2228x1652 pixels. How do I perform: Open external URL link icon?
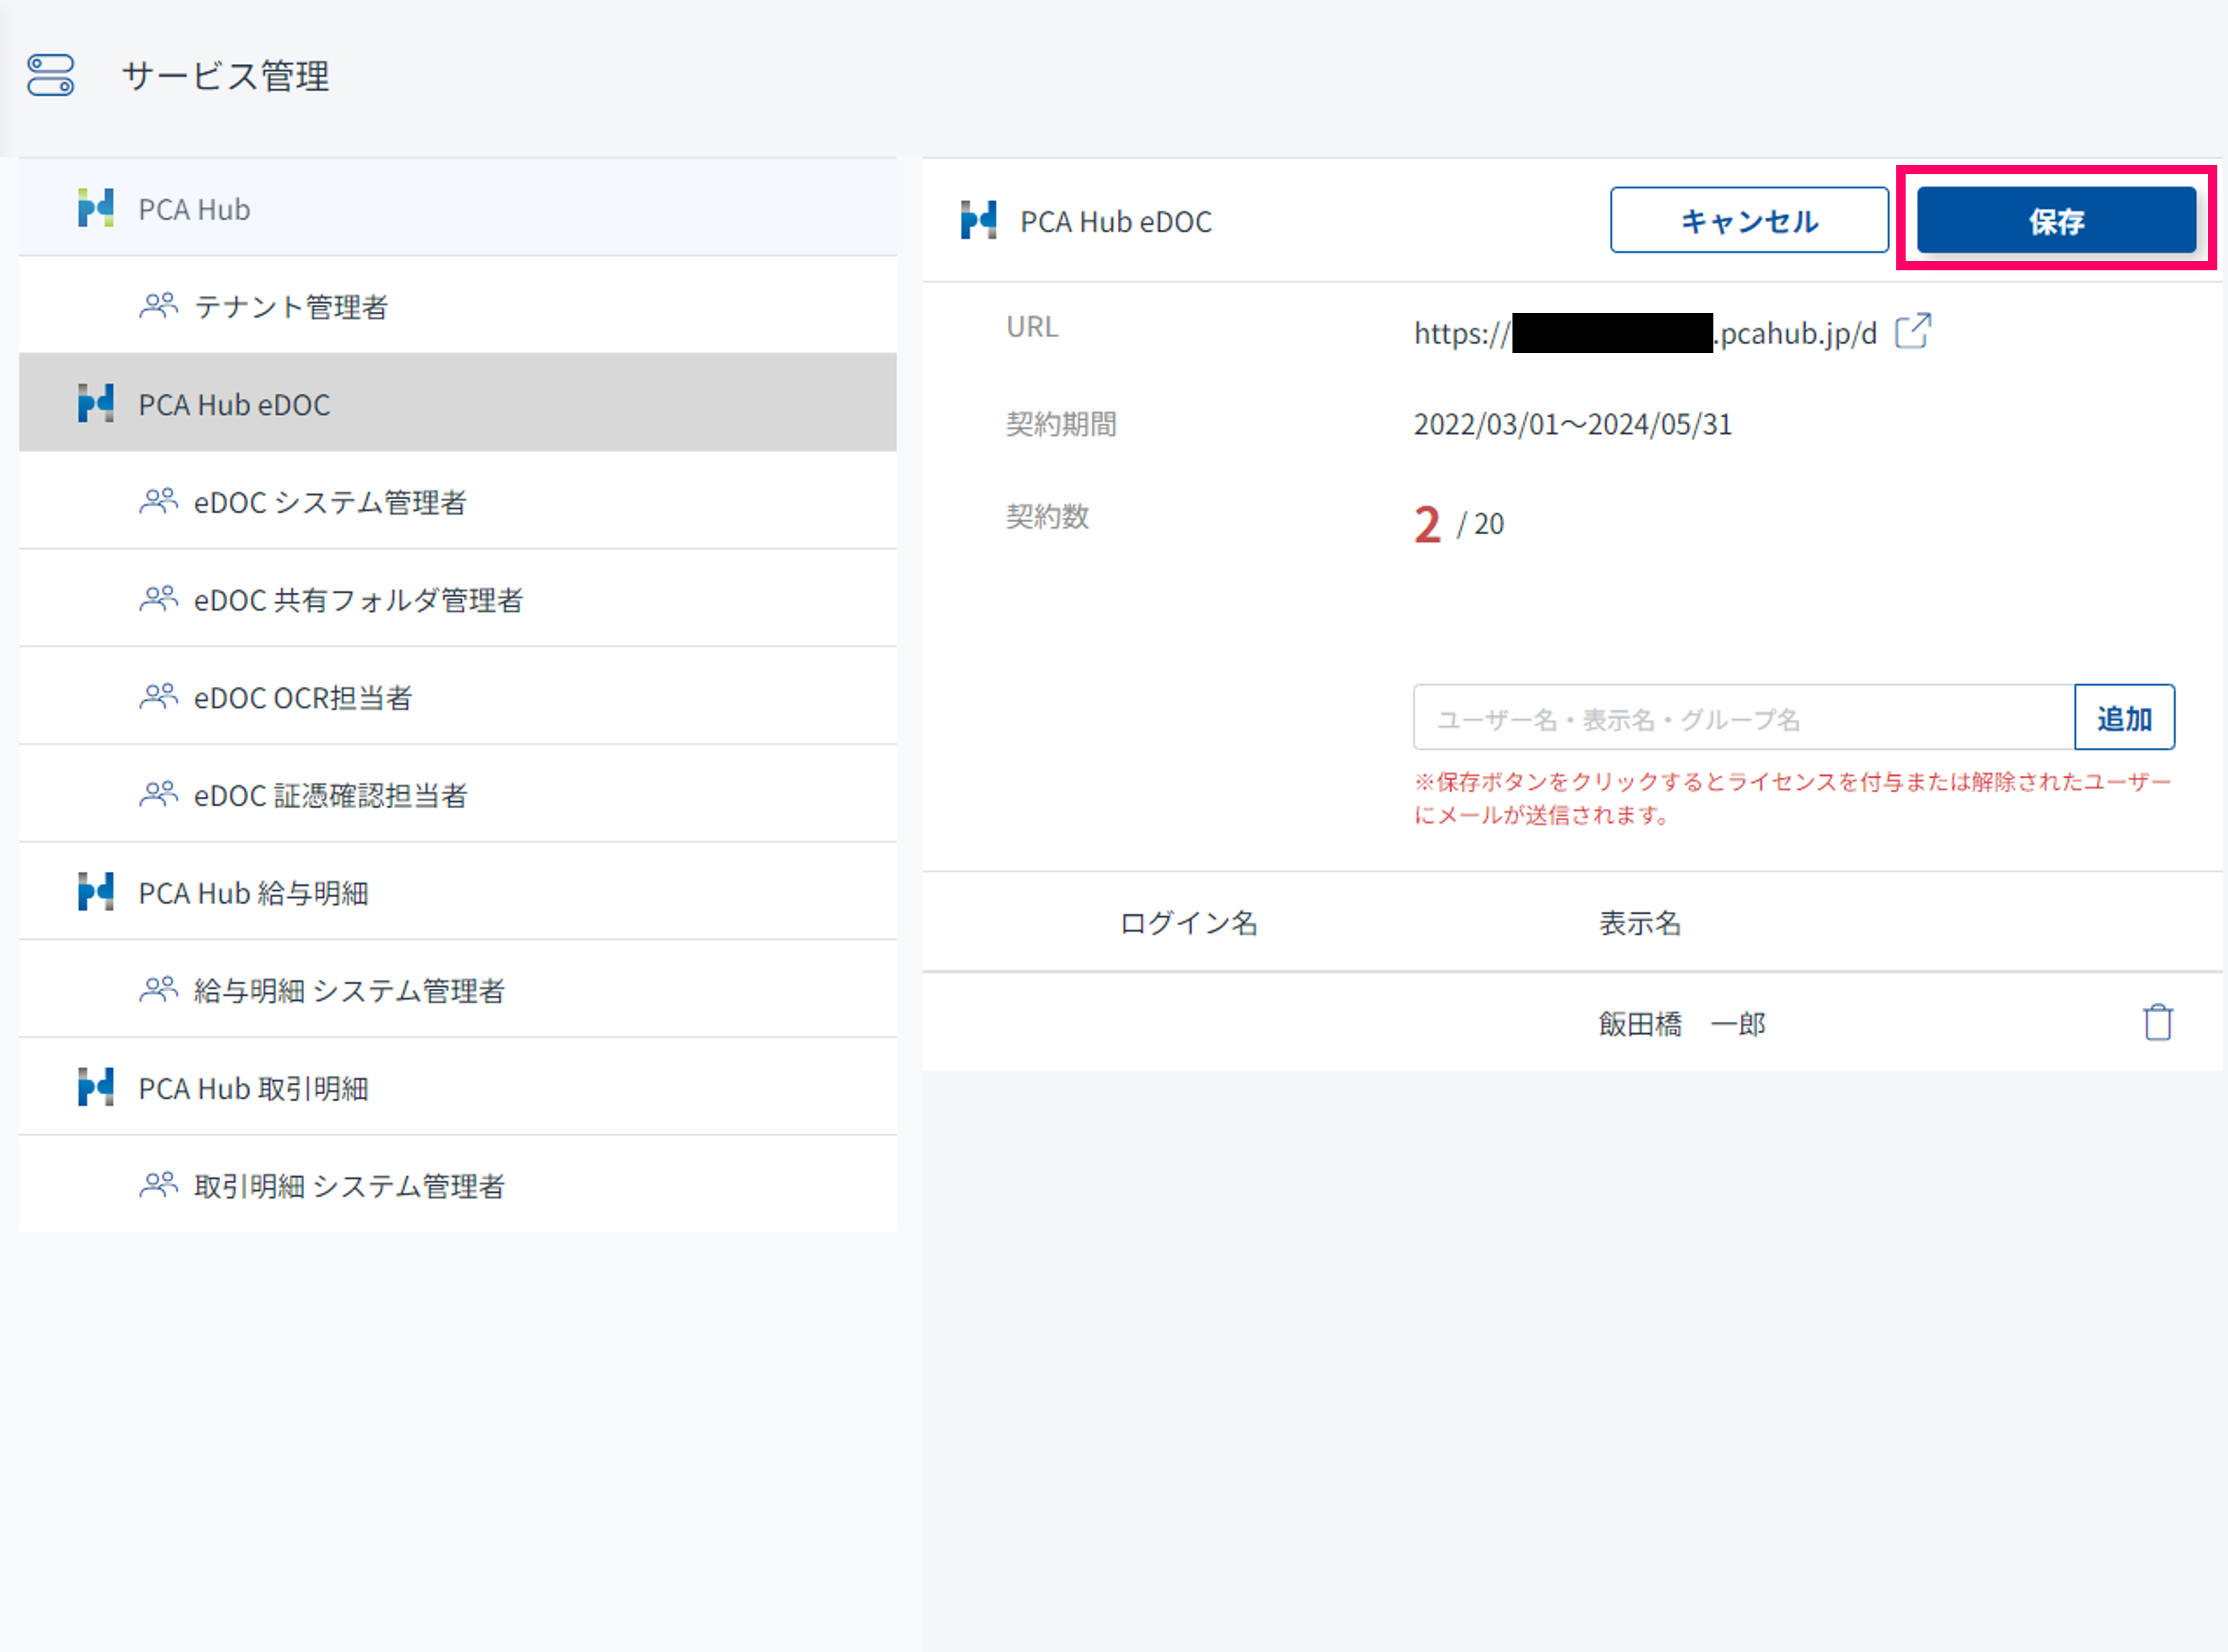click(1912, 331)
